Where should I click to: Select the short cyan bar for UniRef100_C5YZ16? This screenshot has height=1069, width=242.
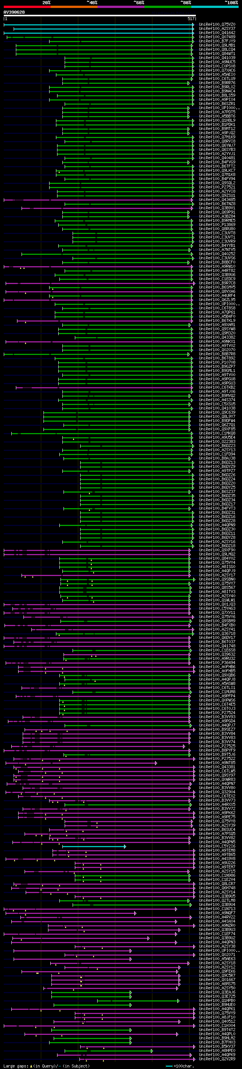click(x=94, y=846)
